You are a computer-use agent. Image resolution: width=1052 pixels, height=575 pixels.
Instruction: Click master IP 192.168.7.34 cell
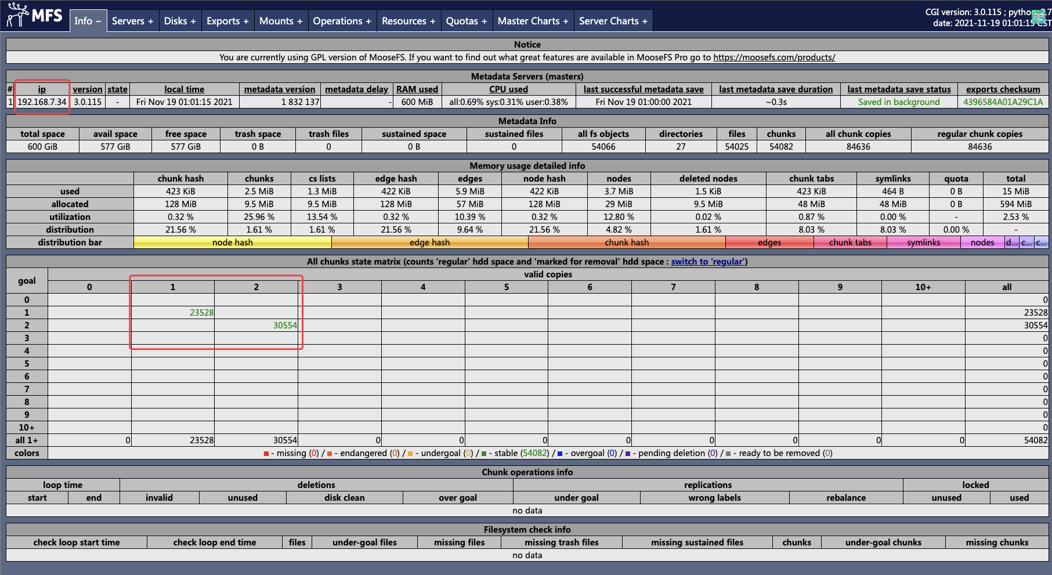(42, 102)
